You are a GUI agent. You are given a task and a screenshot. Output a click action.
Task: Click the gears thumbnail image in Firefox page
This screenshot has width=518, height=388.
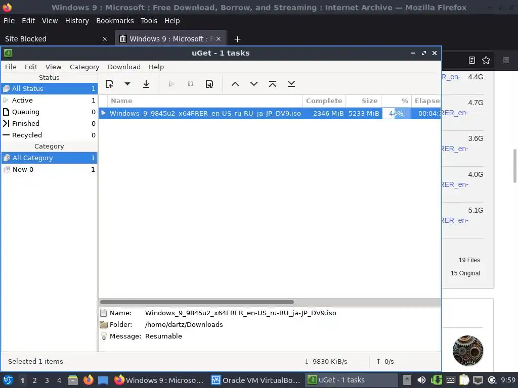(467, 351)
